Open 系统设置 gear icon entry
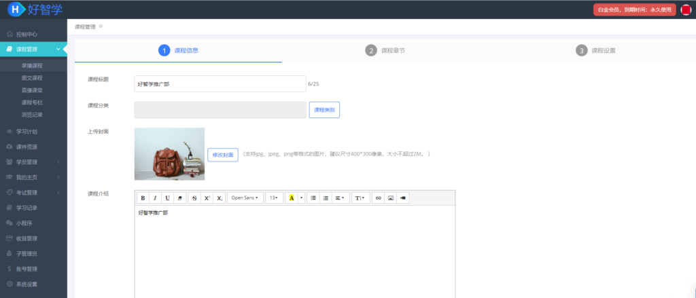Viewport: 696px width, 298px height. coord(10,284)
